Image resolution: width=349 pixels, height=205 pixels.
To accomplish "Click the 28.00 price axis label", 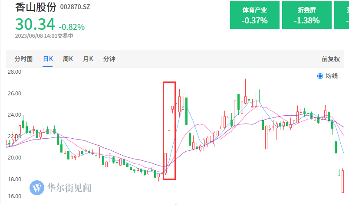I will pyautogui.click(x=14, y=72).
